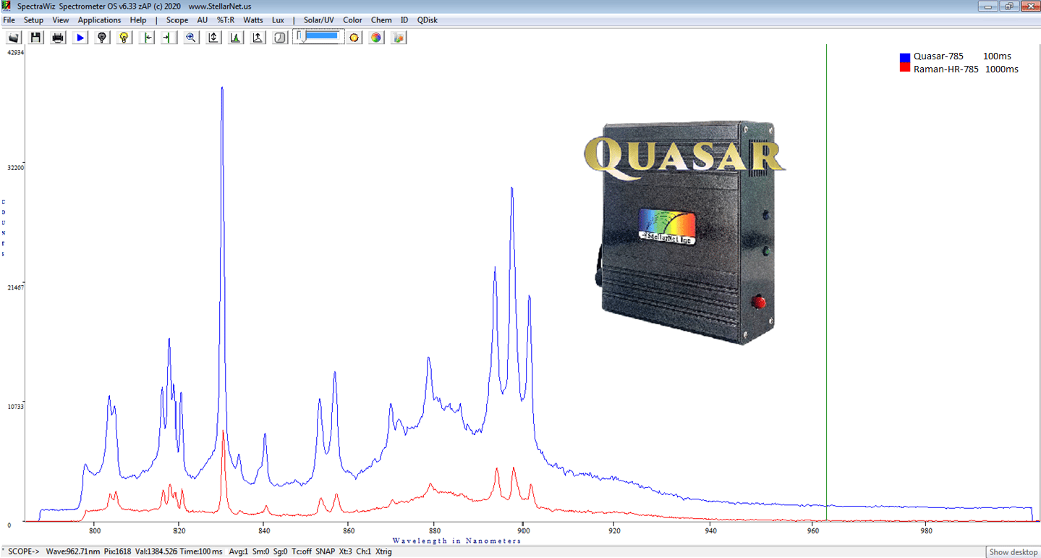Store a dark reference with the dark bulb icon
This screenshot has width=1041, height=558.
(101, 37)
